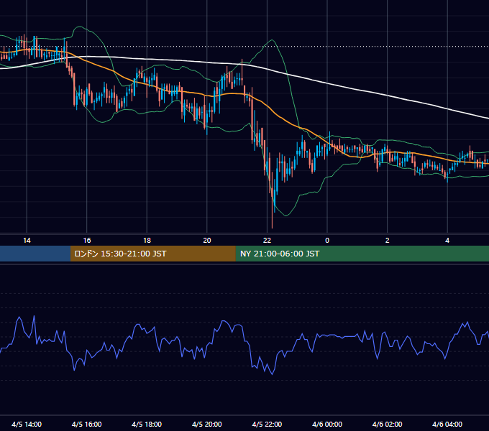Click the '4/5 20:00' date label
Viewport: 489px width, 431px height.
click(x=207, y=424)
